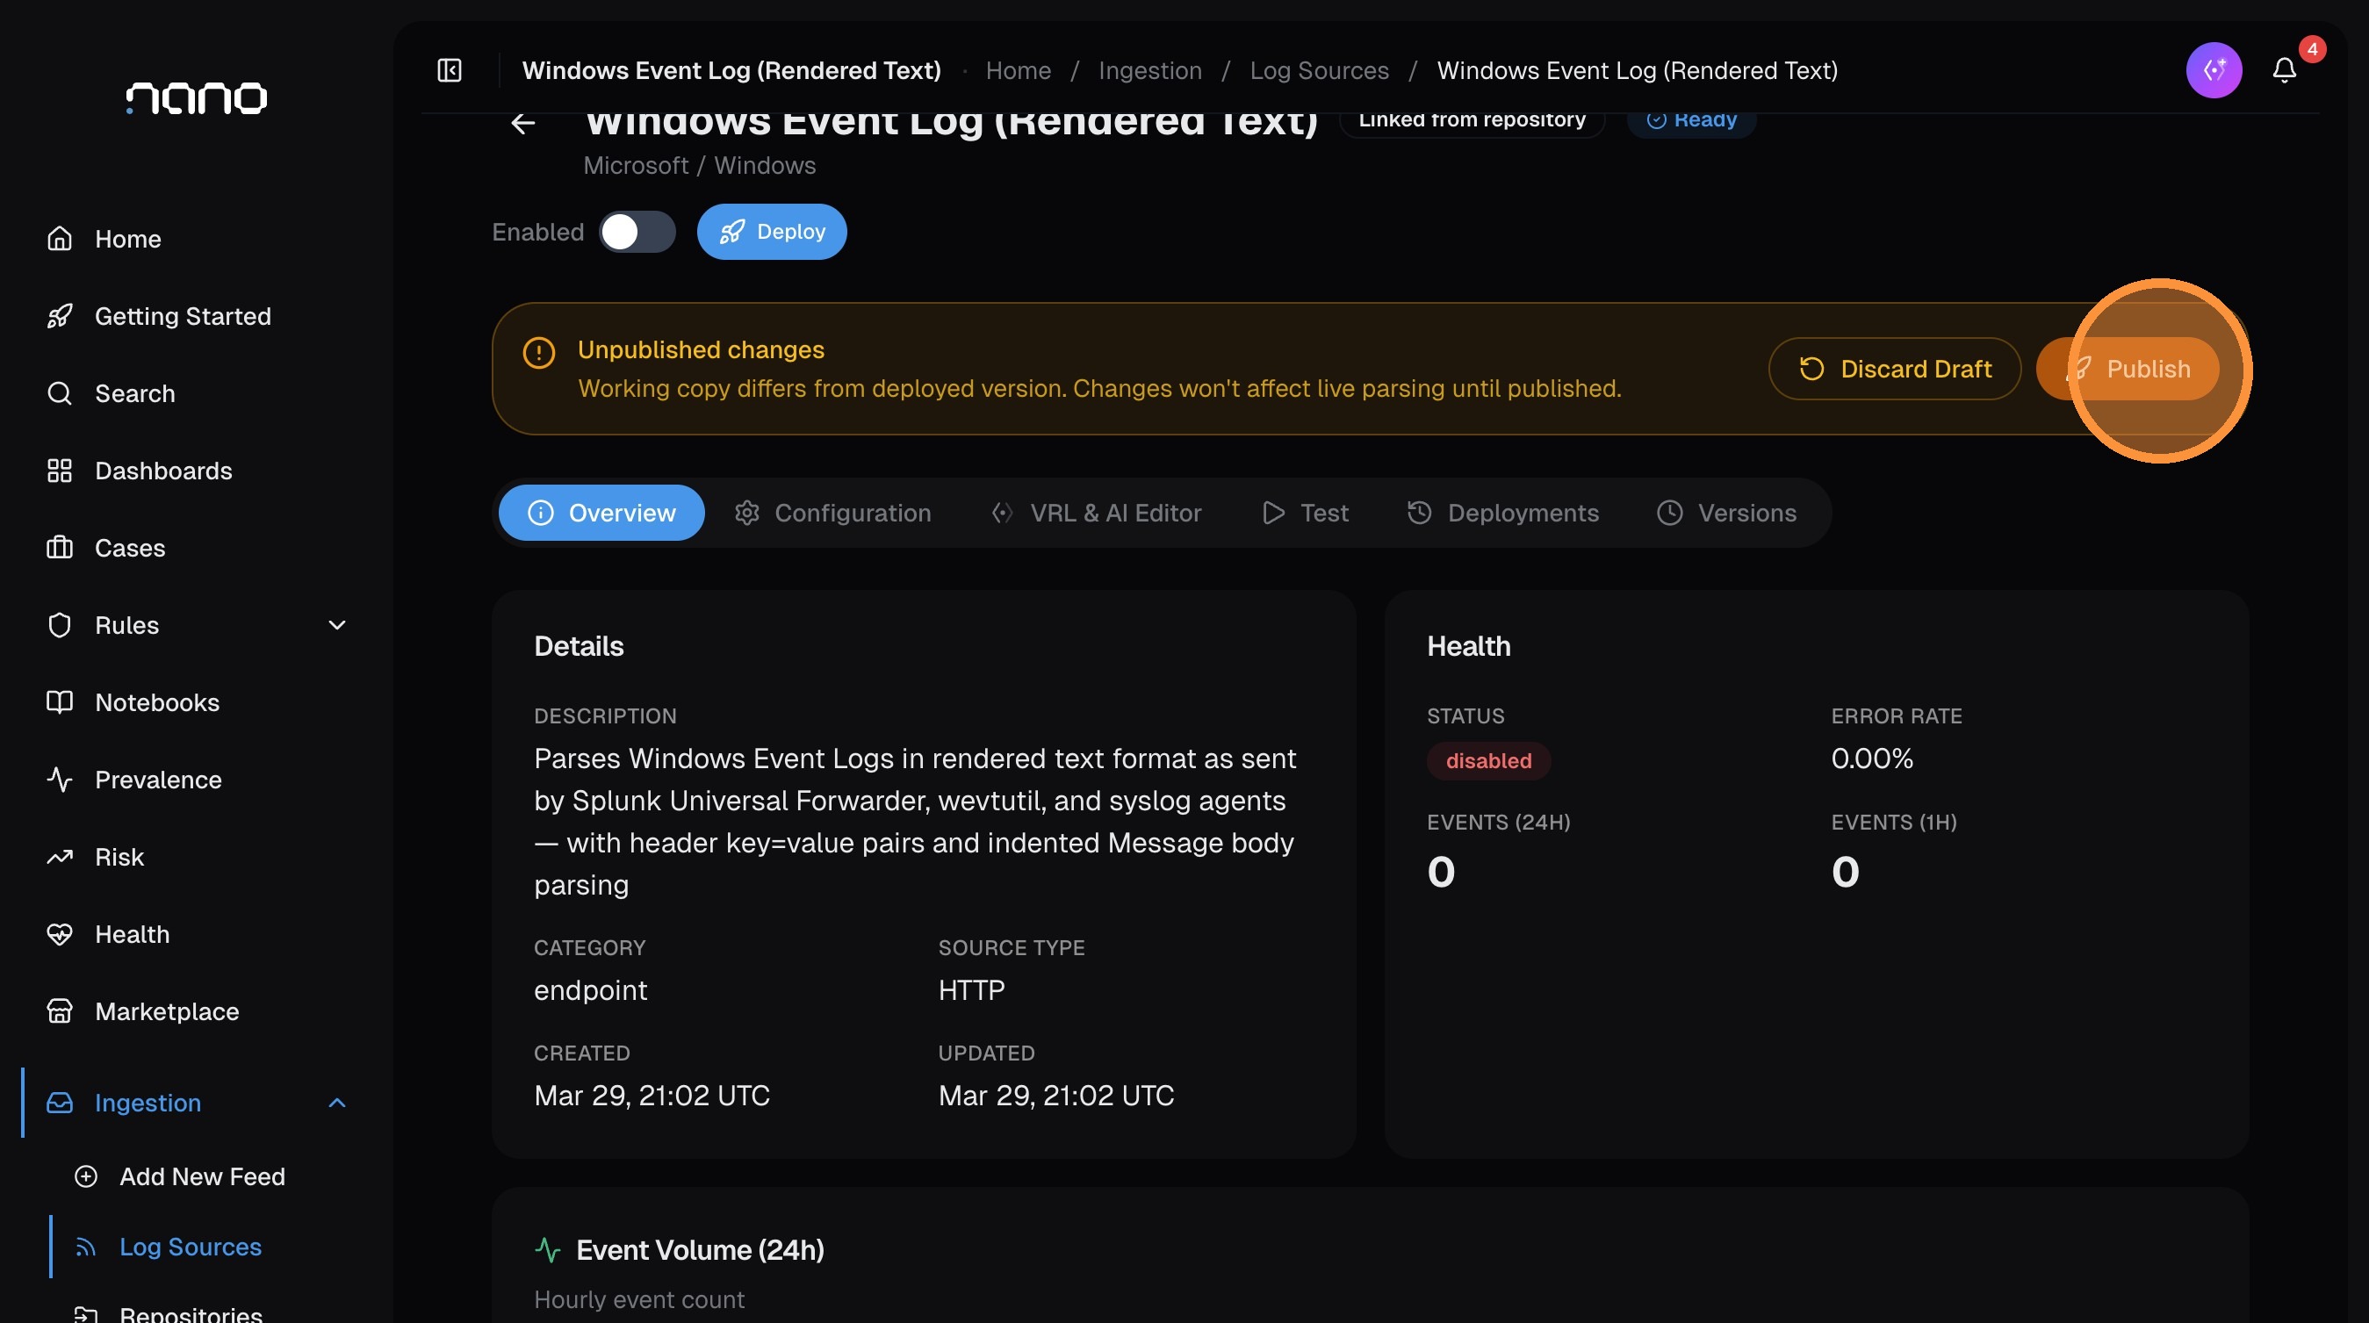Switch to the Configuration tab
Image resolution: width=2369 pixels, height=1323 pixels.
832,512
